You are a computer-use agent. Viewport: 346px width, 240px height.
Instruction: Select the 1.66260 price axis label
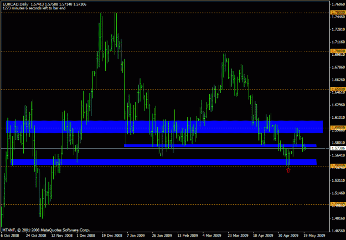338,80
